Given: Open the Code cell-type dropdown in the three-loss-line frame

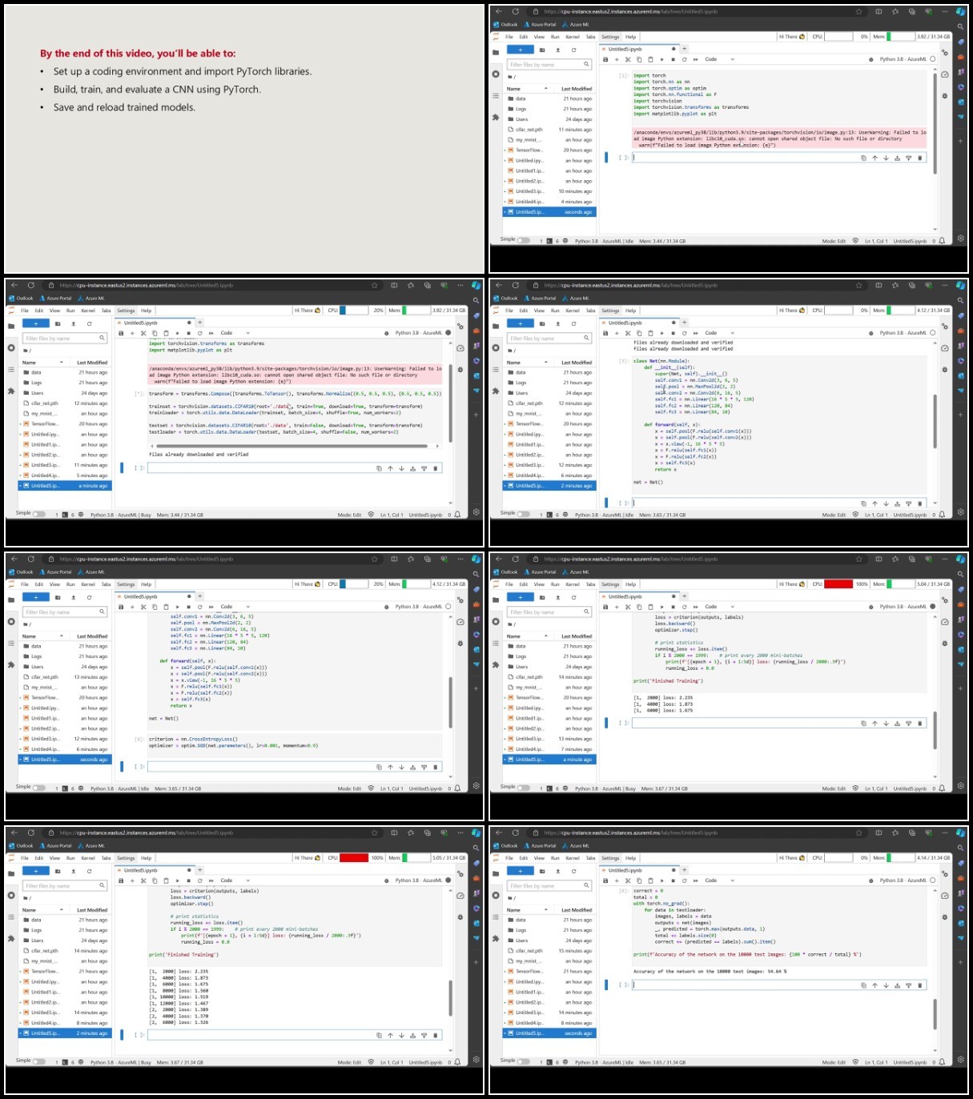Looking at the screenshot, I should pyautogui.click(x=720, y=607).
